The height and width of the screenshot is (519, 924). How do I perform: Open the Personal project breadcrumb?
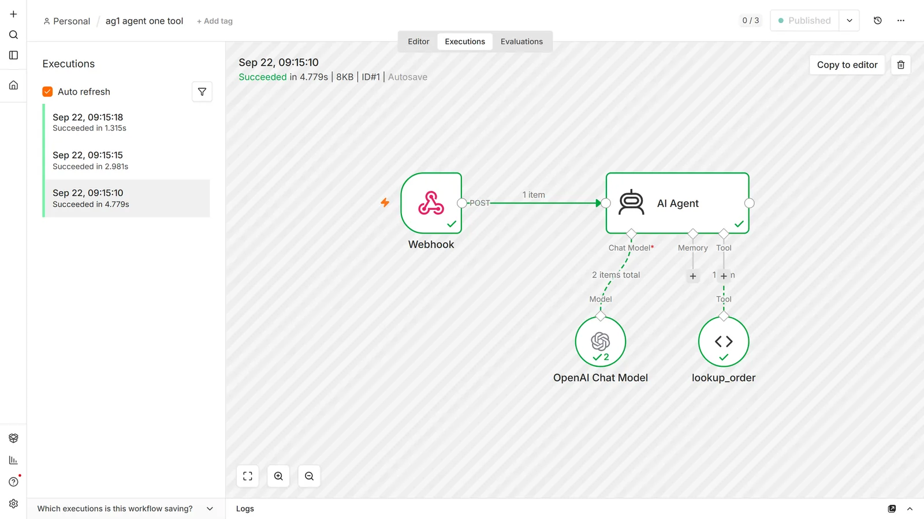67,21
